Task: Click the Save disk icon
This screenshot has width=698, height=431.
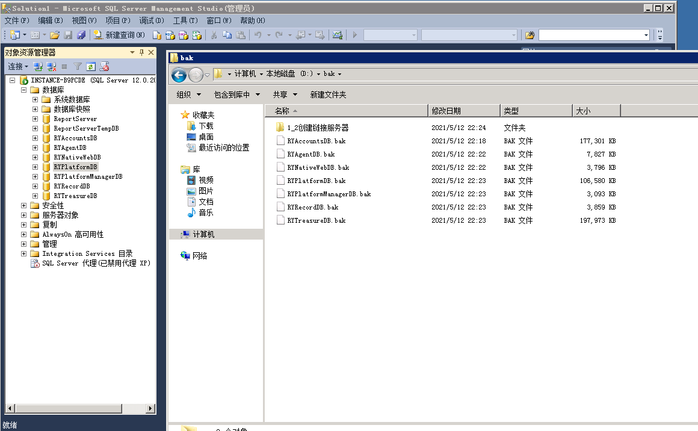Action: 68,35
